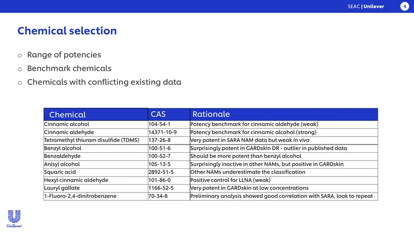Click the CAS column header
This screenshot has width=414, height=233.
coord(169,114)
